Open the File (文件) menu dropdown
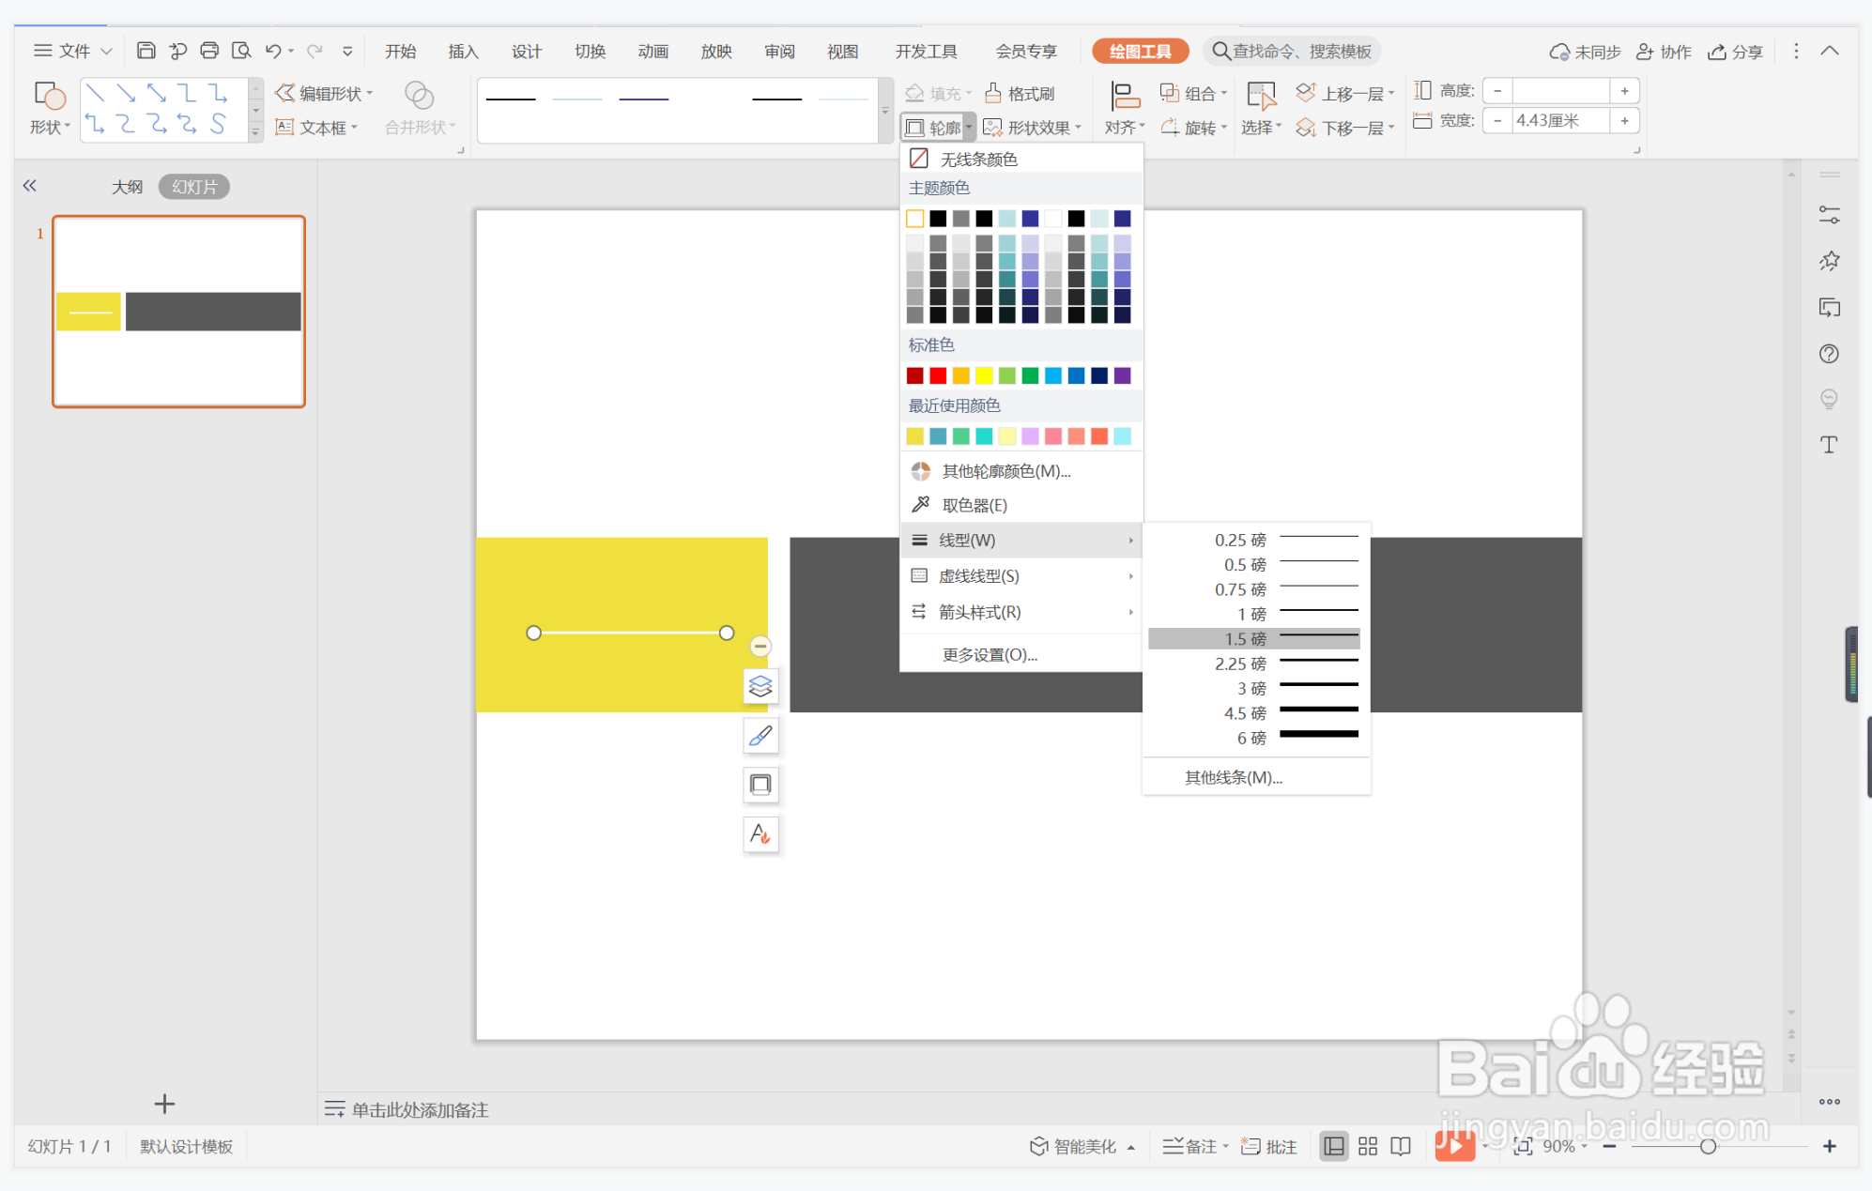Image resolution: width=1872 pixels, height=1191 pixels. (73, 51)
